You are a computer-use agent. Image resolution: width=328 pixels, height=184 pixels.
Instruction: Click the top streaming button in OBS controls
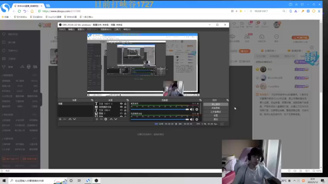pyautogui.click(x=216, y=104)
